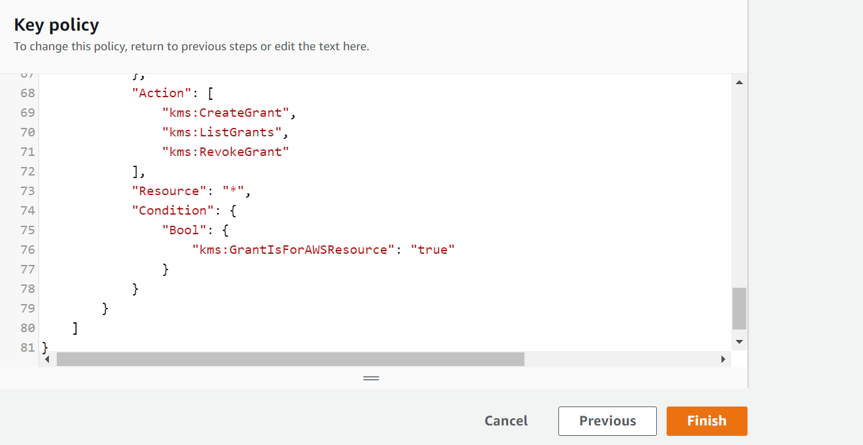This screenshot has height=445, width=863.
Task: Click "kms:GrantIsForAWSResource" condition key
Action: (294, 249)
